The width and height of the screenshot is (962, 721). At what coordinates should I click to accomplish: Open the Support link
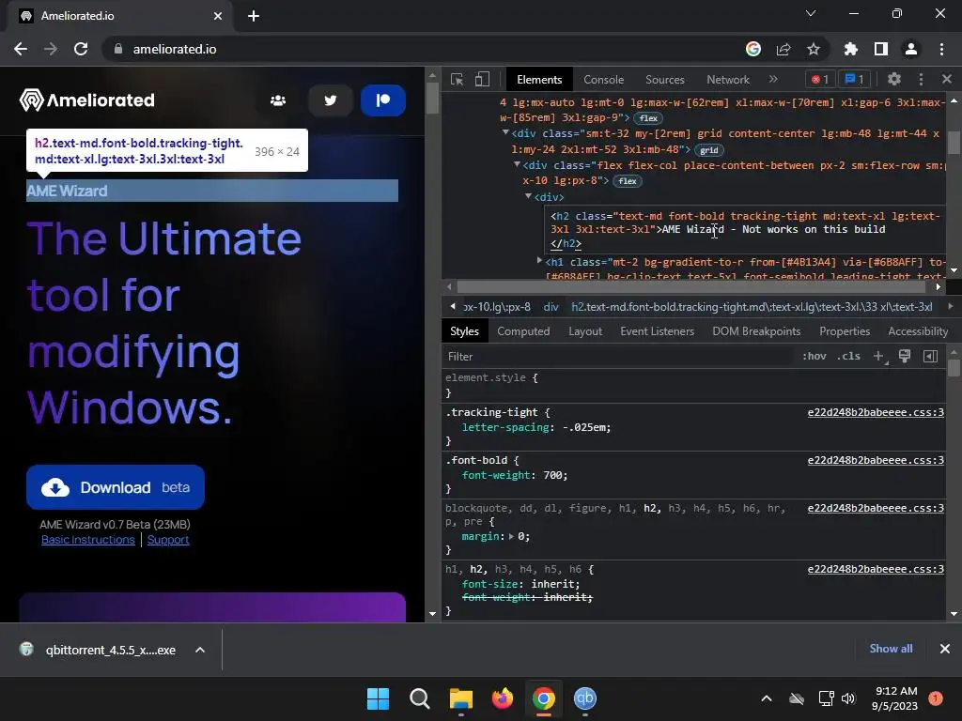pyautogui.click(x=168, y=540)
